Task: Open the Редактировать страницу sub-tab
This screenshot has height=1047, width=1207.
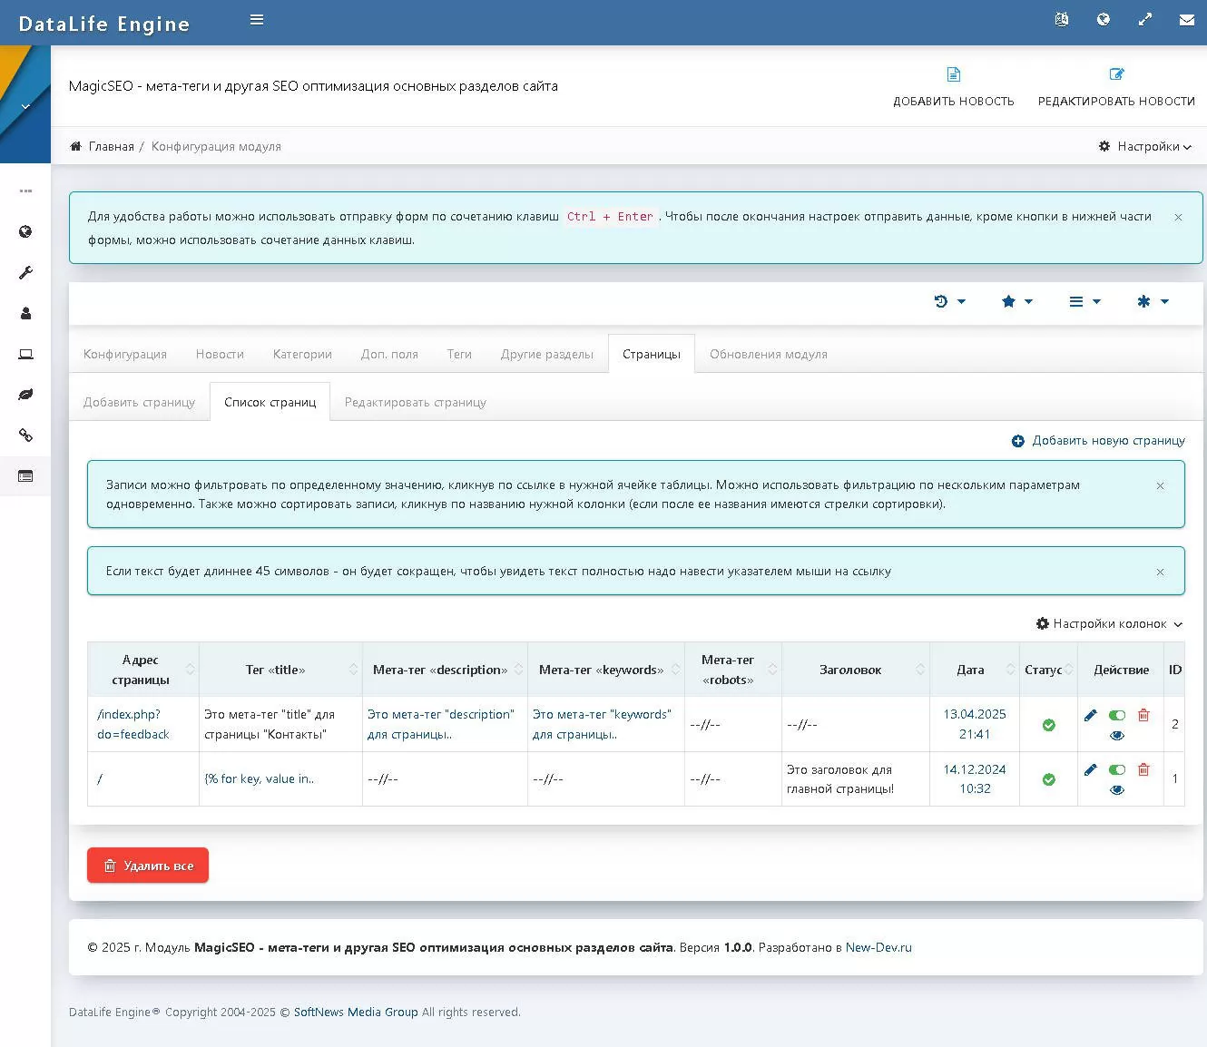Action: [416, 402]
